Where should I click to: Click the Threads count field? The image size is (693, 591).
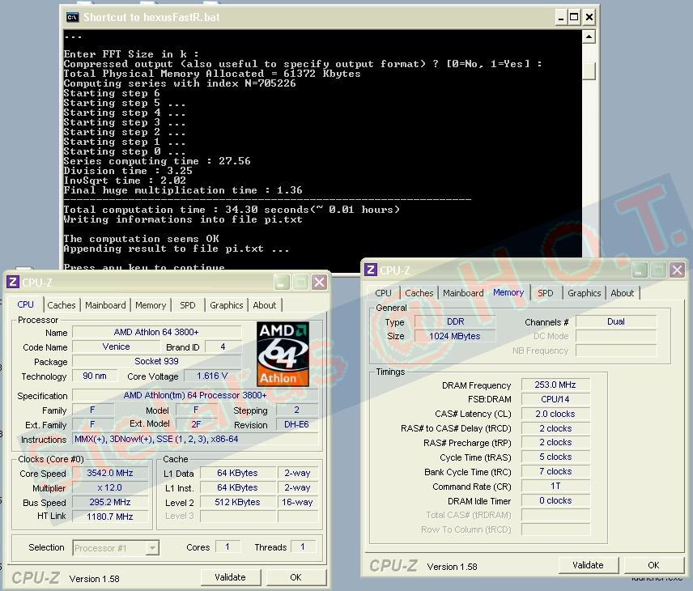pos(303,546)
